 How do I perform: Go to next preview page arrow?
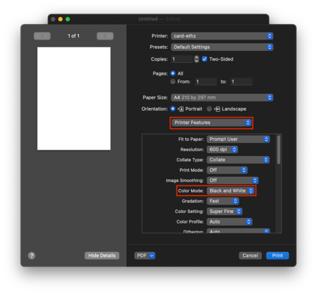(101, 36)
